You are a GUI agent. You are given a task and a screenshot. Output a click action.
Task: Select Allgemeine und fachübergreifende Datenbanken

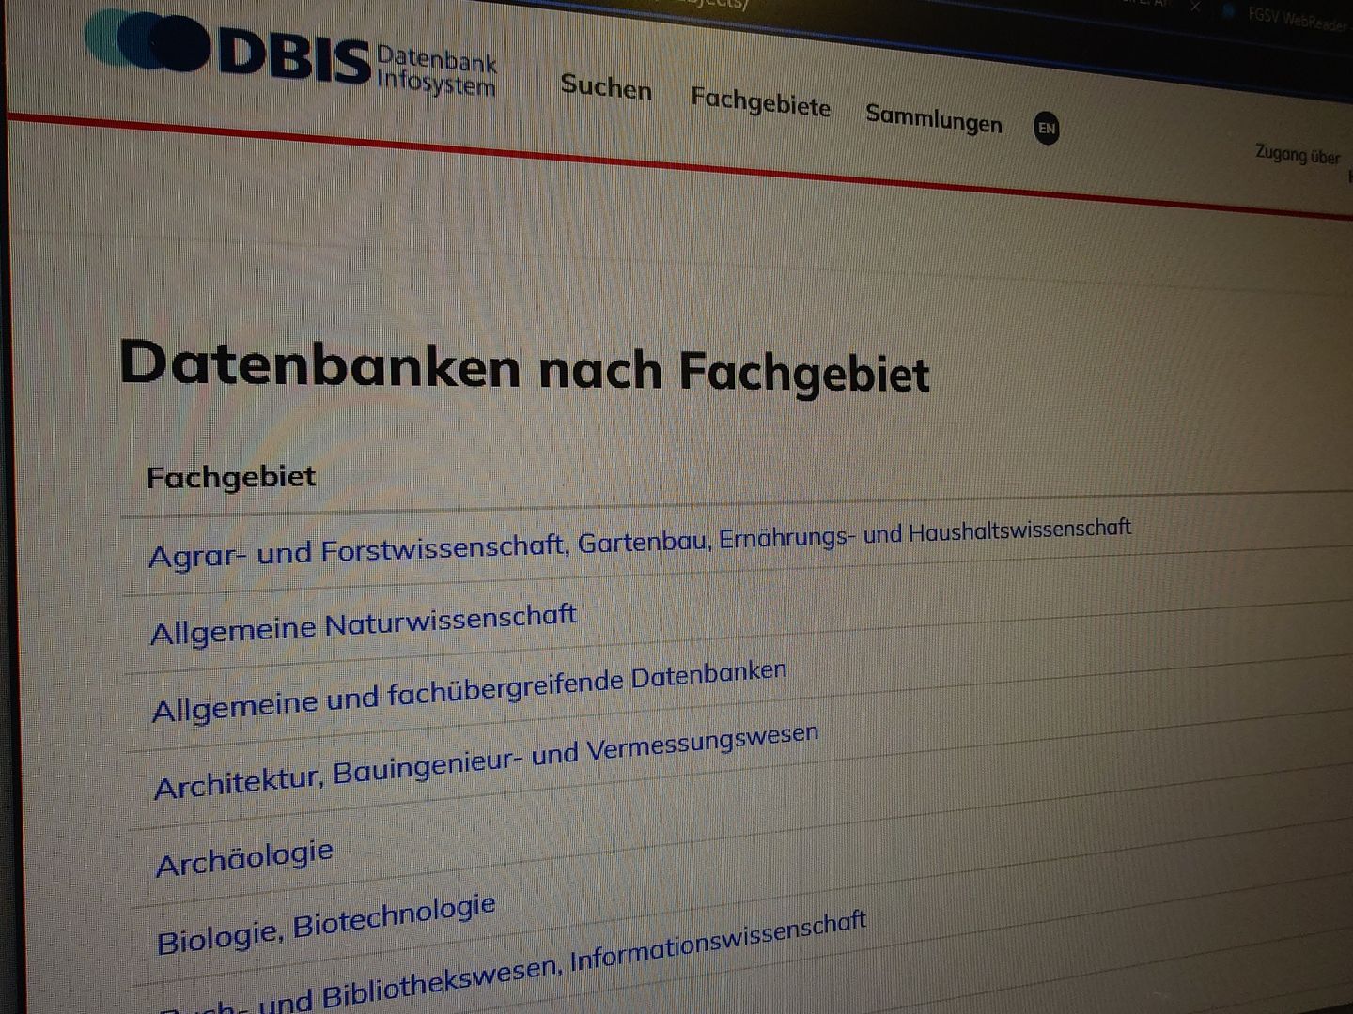[x=469, y=691]
